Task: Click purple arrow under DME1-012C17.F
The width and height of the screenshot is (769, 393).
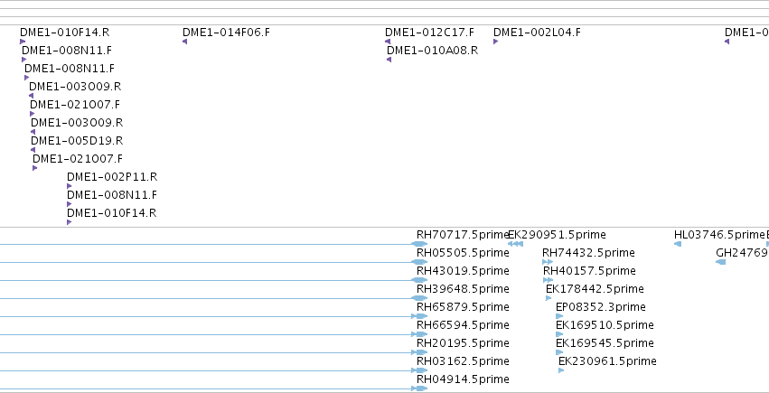Action: [x=388, y=42]
